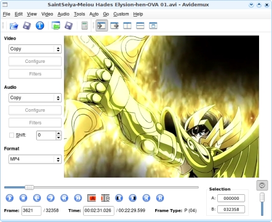
Task: Jump to previous keyframe
Action: 64,198
